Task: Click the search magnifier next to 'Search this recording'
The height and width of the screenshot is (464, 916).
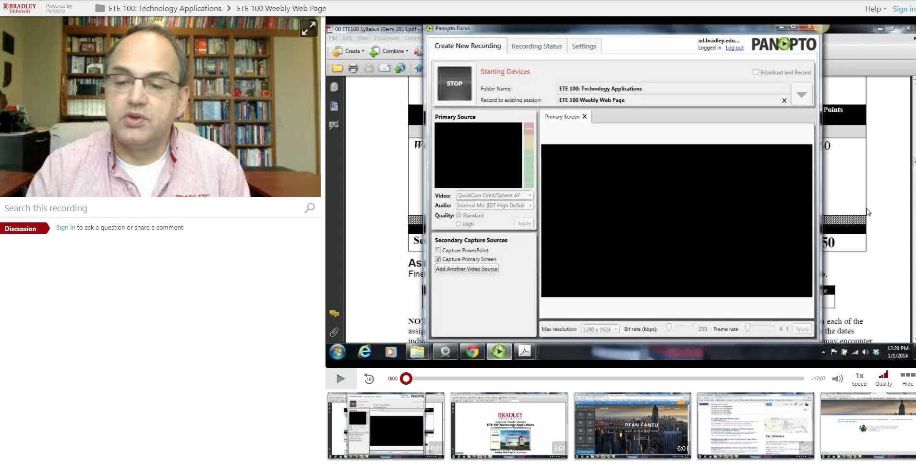Action: (310, 208)
